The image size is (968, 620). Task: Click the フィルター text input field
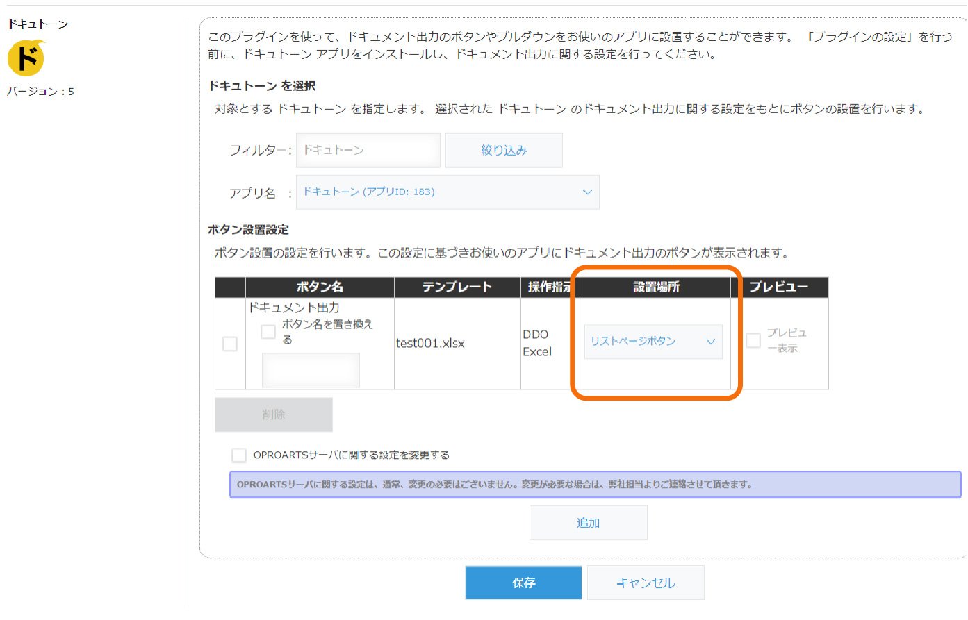368,150
